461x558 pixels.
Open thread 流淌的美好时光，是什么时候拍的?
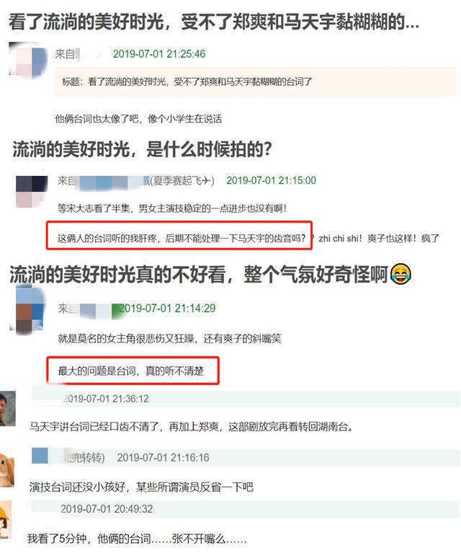click(x=142, y=149)
